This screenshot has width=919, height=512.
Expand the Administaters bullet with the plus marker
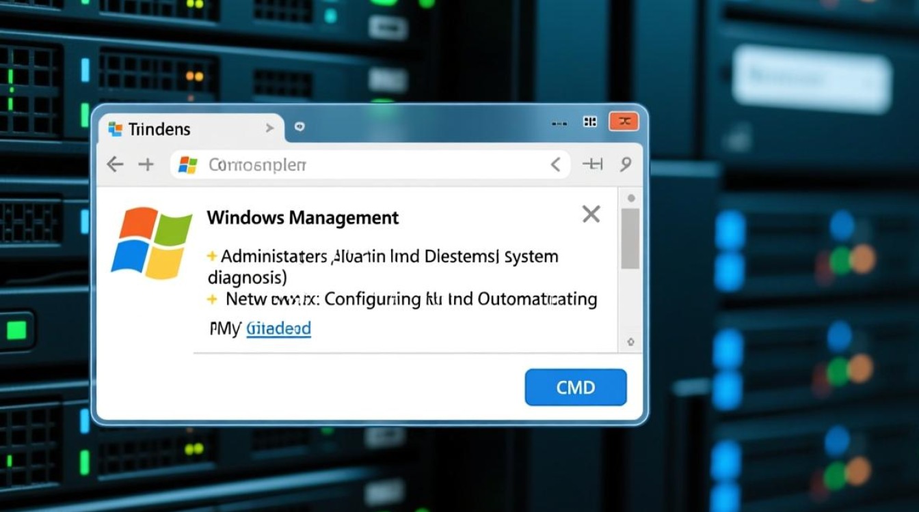click(212, 257)
